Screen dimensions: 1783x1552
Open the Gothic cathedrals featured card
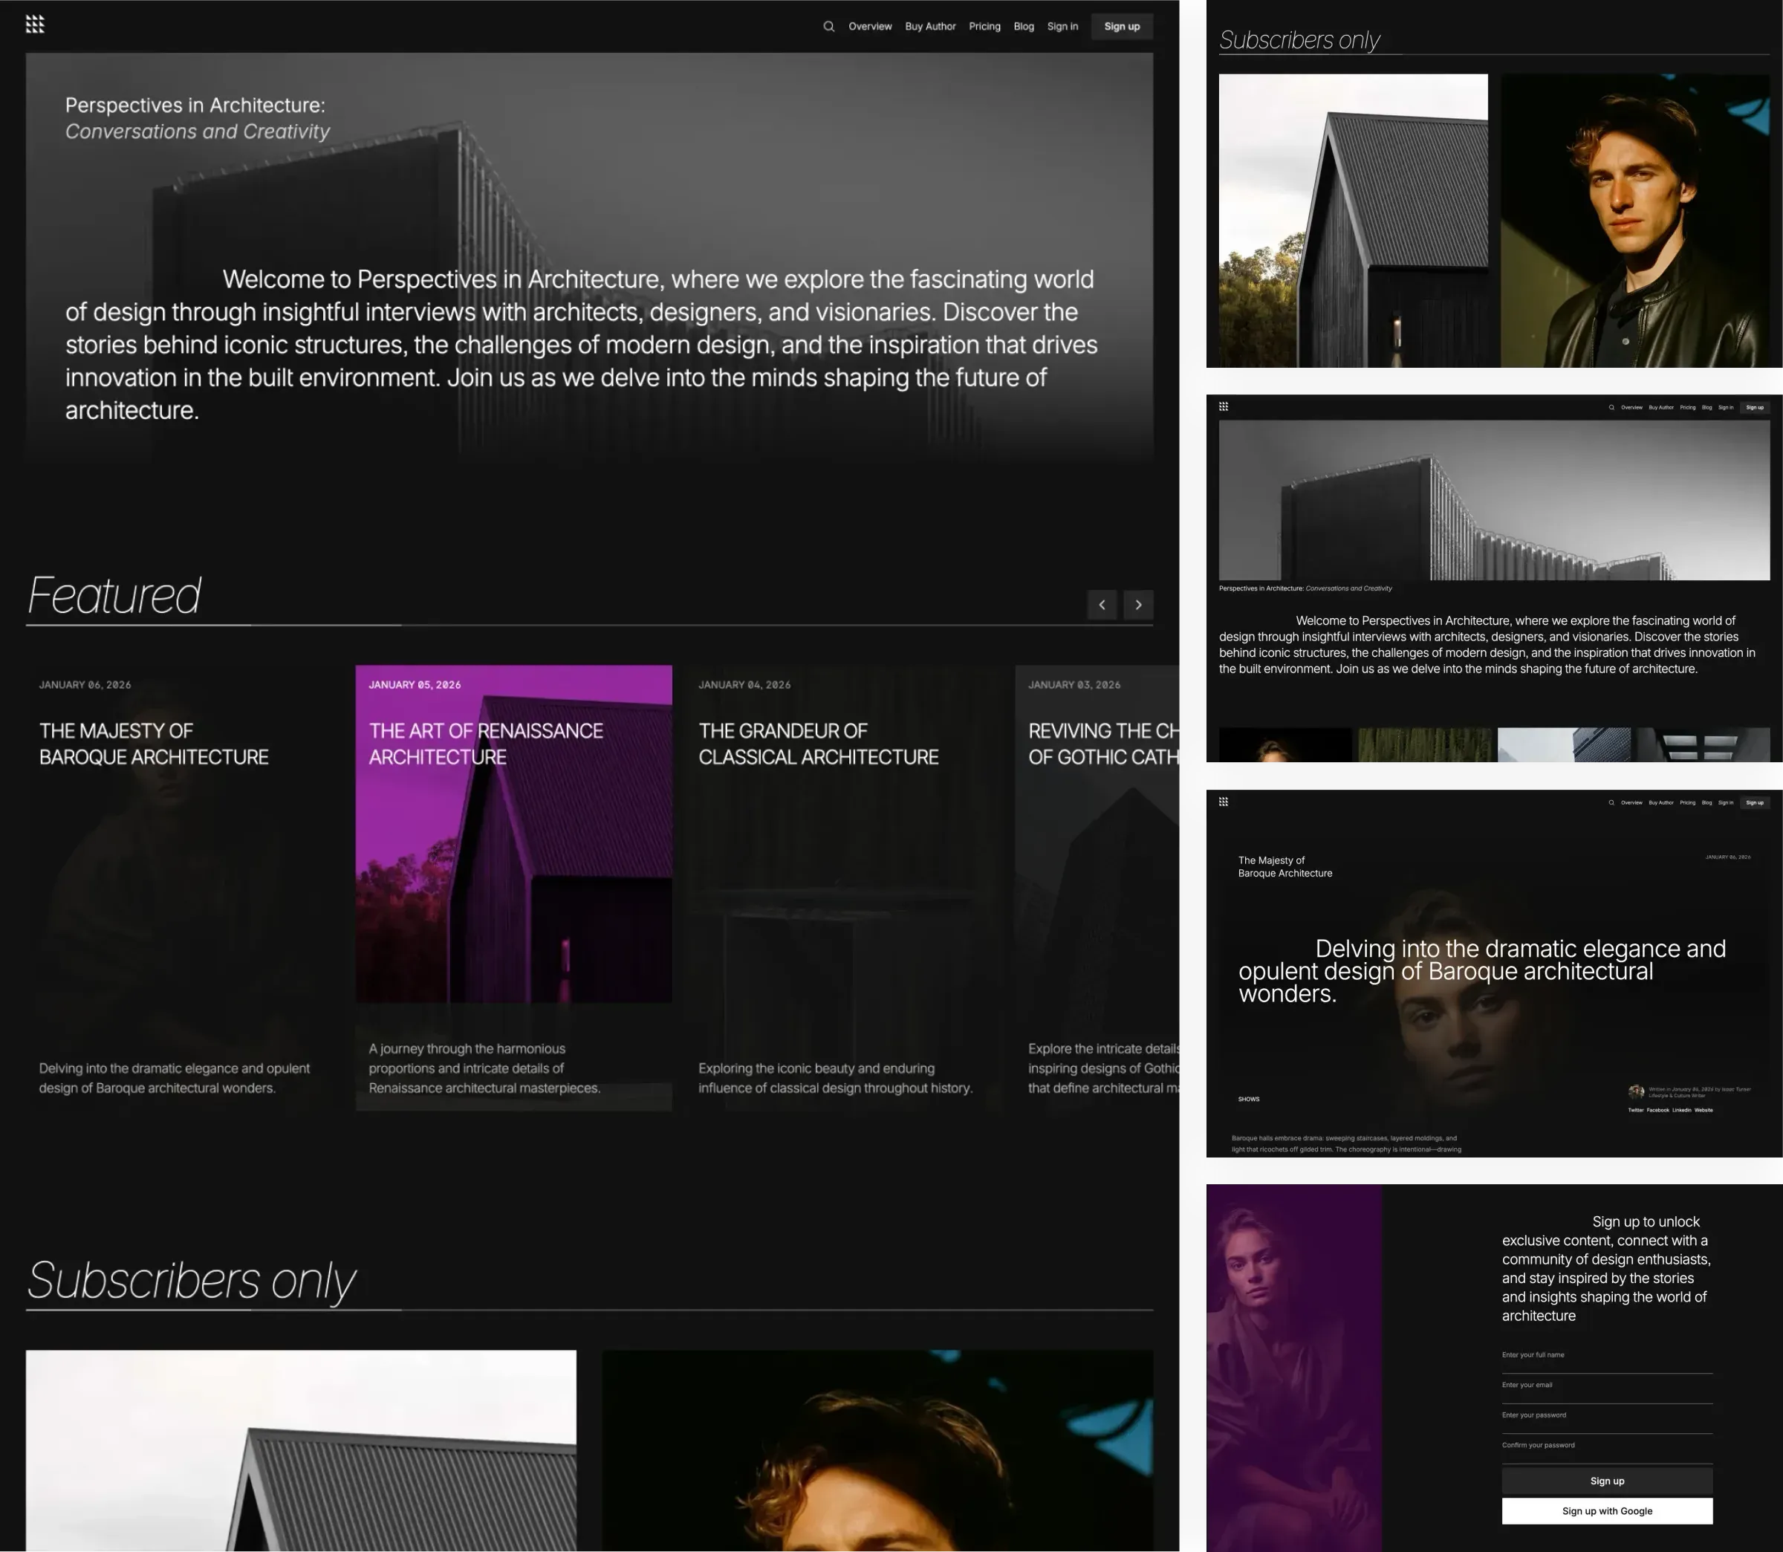(x=1097, y=888)
